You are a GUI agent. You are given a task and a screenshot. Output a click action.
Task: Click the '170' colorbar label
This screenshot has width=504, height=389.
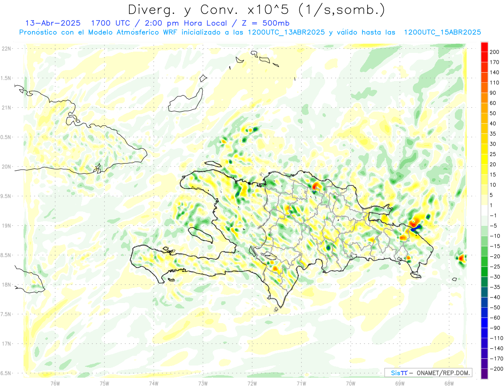point(495,62)
